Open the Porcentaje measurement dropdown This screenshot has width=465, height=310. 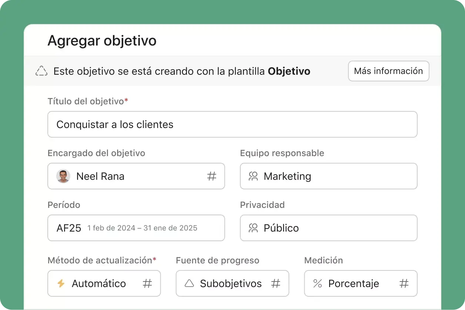(x=361, y=283)
